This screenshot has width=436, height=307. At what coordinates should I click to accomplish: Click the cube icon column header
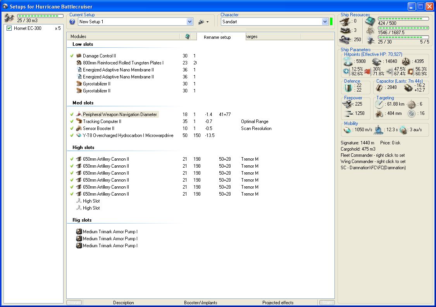coord(188,36)
